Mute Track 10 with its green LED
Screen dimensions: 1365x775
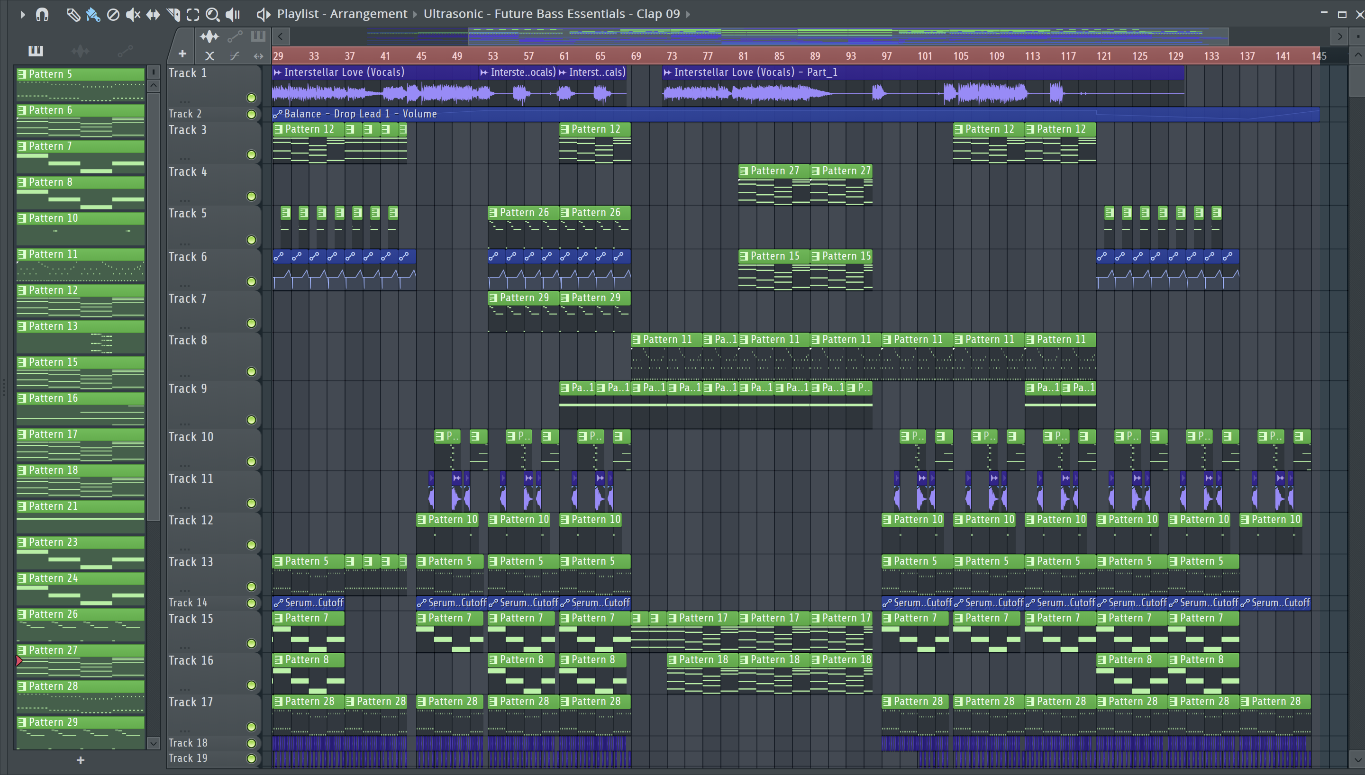251,461
